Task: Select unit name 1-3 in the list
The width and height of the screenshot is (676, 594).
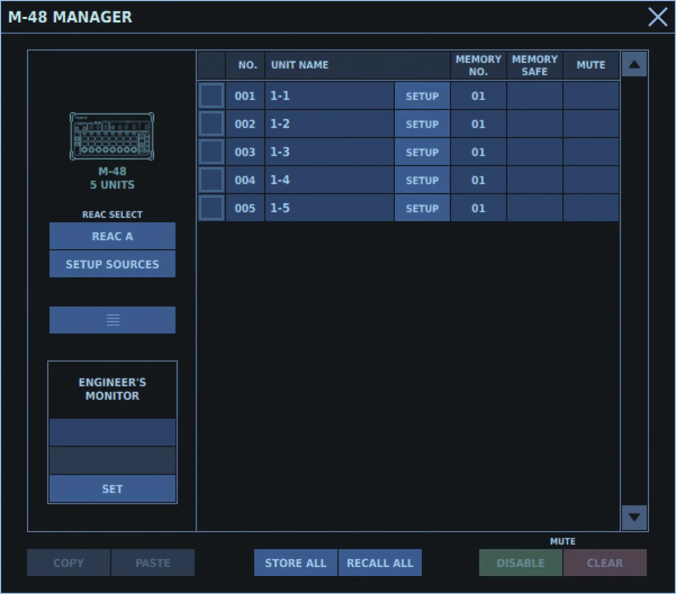Action: (330, 152)
